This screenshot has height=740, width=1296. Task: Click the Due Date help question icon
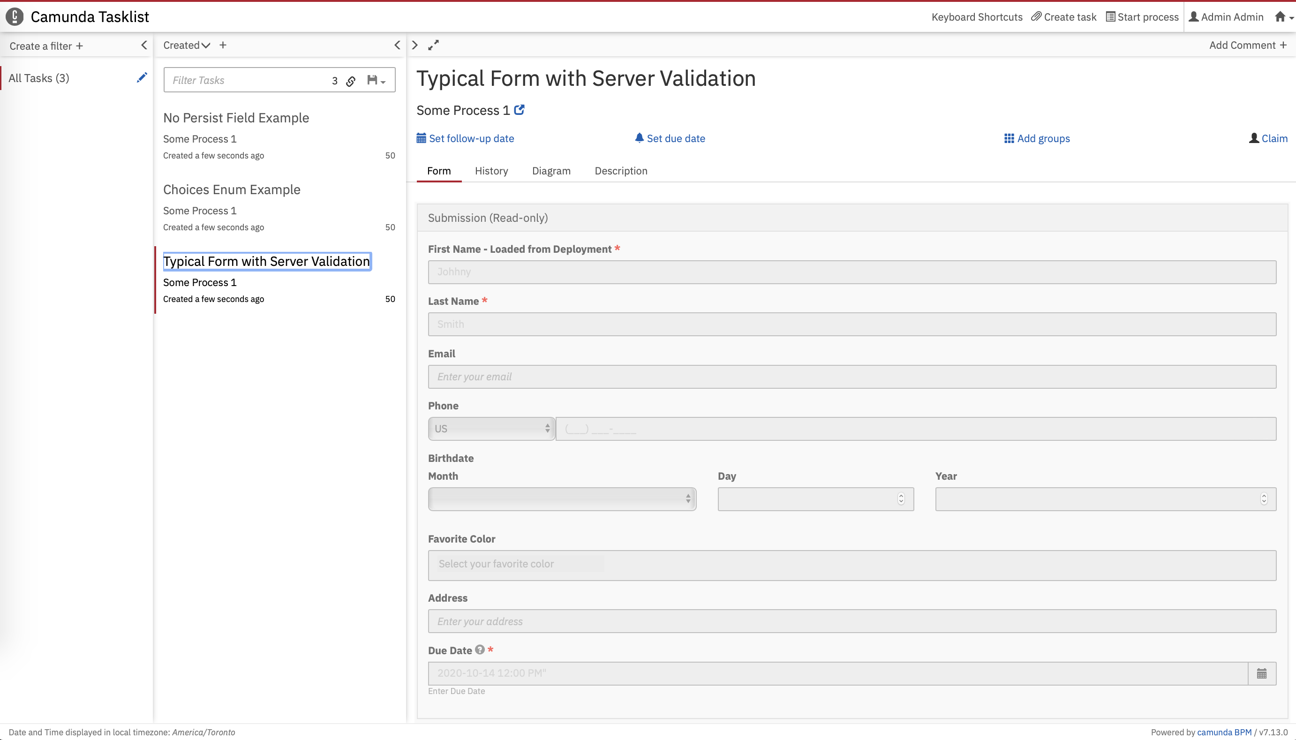[x=480, y=649]
